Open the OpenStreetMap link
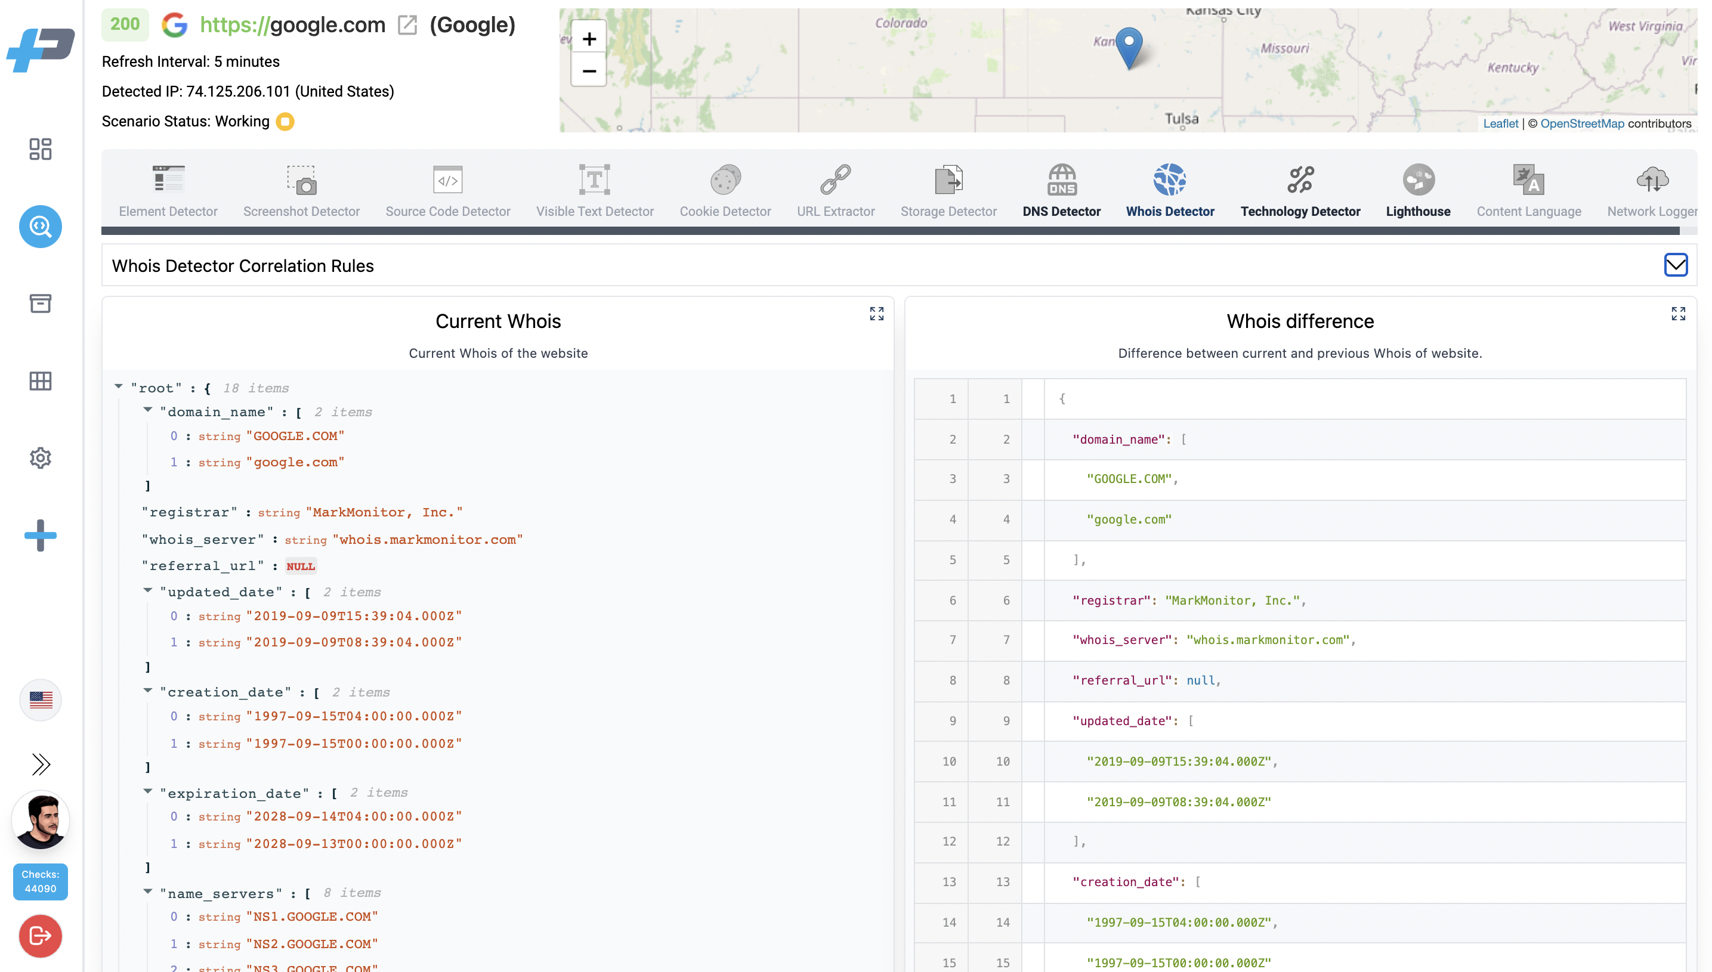The image size is (1712, 972). point(1581,123)
